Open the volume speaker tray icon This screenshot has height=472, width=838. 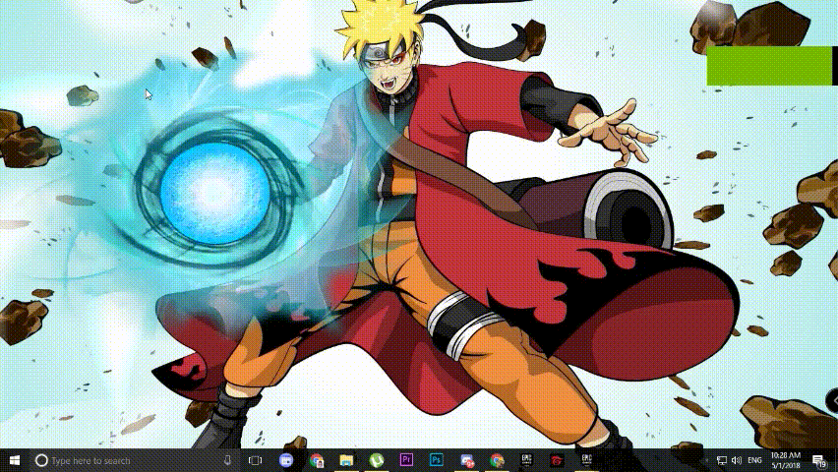(x=737, y=460)
